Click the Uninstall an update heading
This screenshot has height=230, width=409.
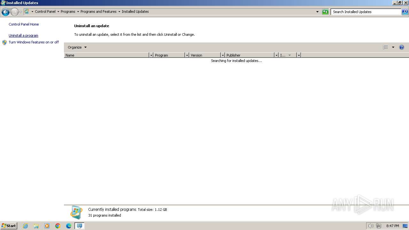[x=92, y=26]
